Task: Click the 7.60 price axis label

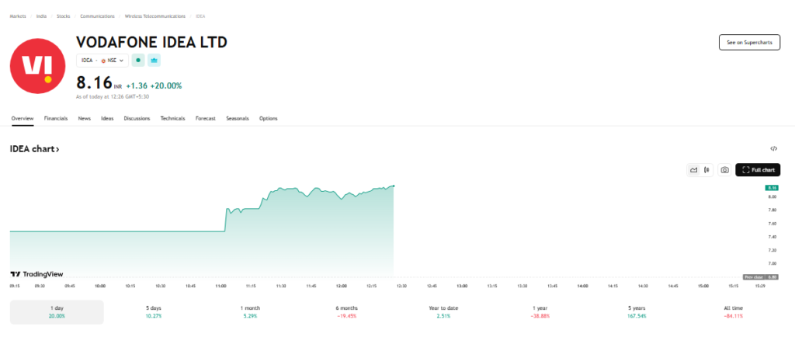Action: pyautogui.click(x=773, y=224)
